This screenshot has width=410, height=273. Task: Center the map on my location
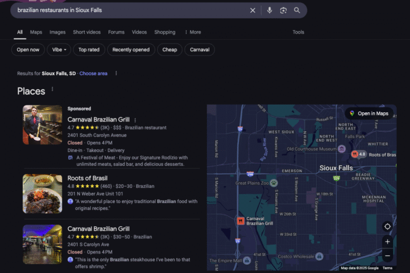(x=387, y=226)
